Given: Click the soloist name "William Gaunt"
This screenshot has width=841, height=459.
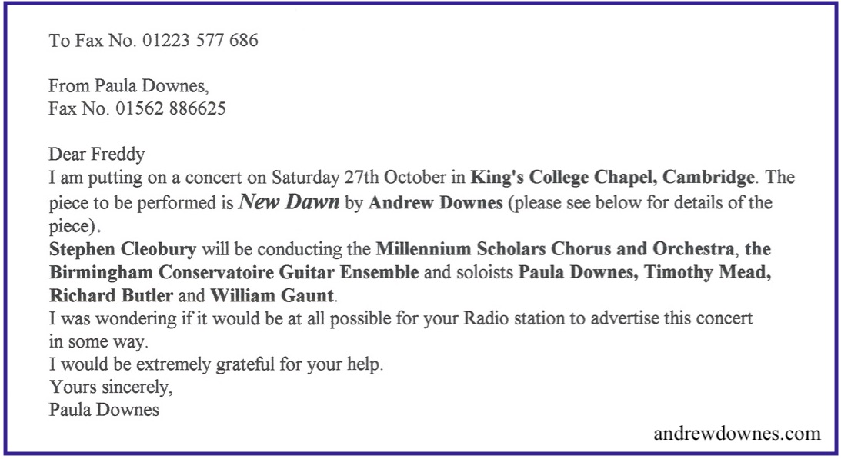Looking at the screenshot, I should click(x=272, y=295).
